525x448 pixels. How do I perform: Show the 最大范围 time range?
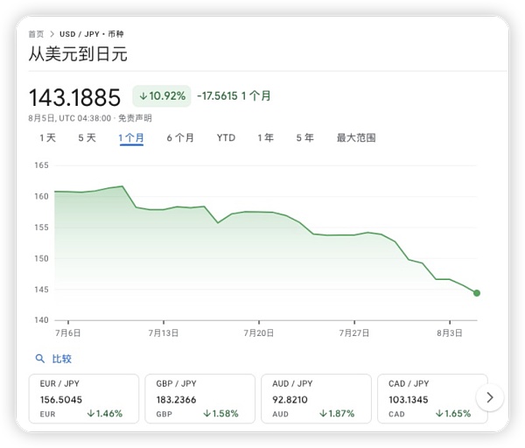[x=356, y=138]
